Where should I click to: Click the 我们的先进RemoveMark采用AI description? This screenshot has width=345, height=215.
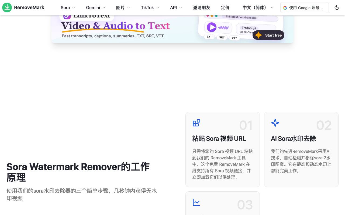pos(301,161)
